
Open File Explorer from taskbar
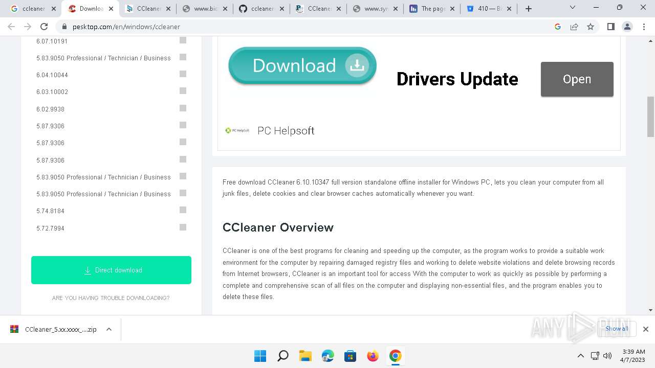pyautogui.click(x=305, y=356)
